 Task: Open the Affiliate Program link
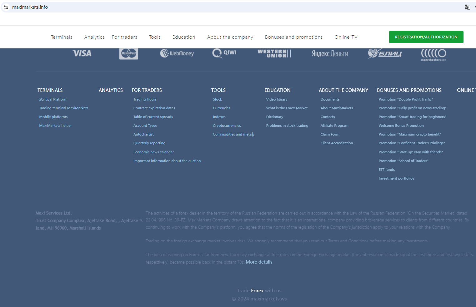(334, 126)
